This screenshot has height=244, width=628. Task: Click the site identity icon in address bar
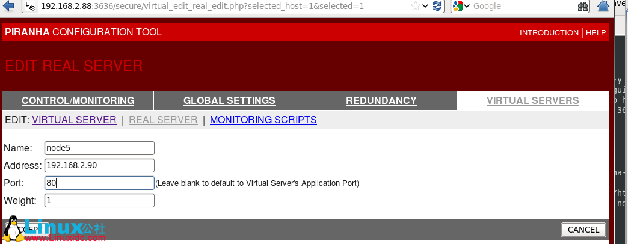(30, 7)
